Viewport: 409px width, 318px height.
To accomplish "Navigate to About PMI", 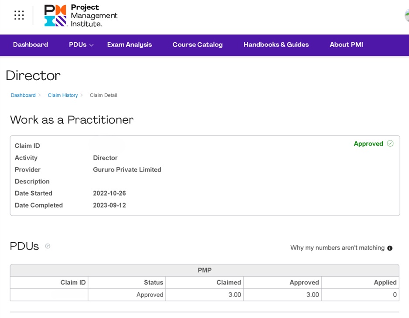I will 346,45.
